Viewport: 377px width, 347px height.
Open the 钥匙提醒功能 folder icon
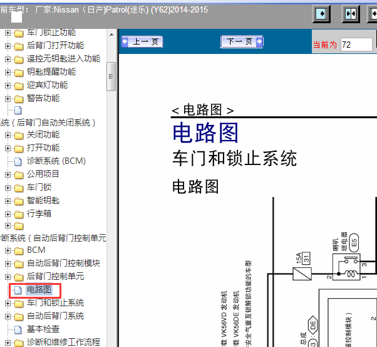19,73
